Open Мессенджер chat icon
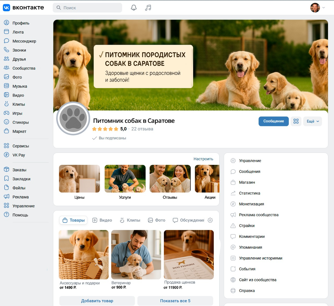The image size is (334, 306). [x=7, y=41]
